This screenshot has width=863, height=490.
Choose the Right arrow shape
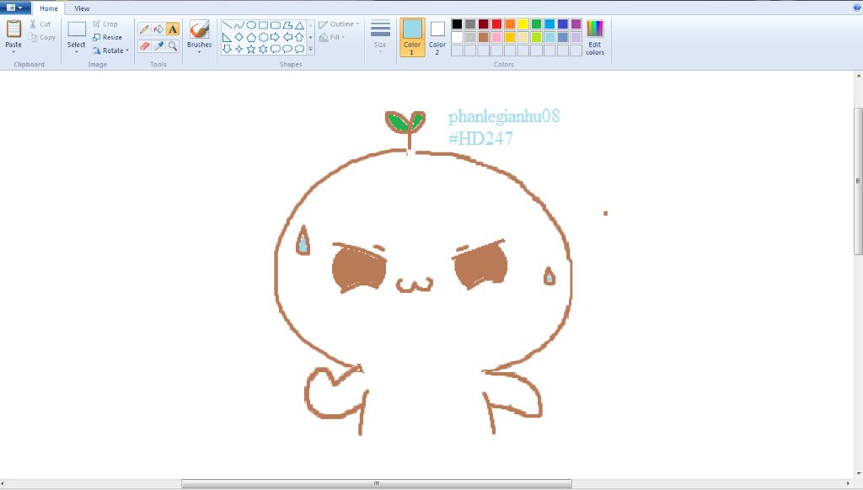tap(276, 37)
